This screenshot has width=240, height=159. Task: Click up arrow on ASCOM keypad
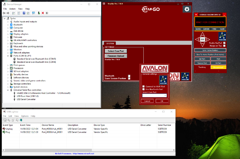coord(202,34)
